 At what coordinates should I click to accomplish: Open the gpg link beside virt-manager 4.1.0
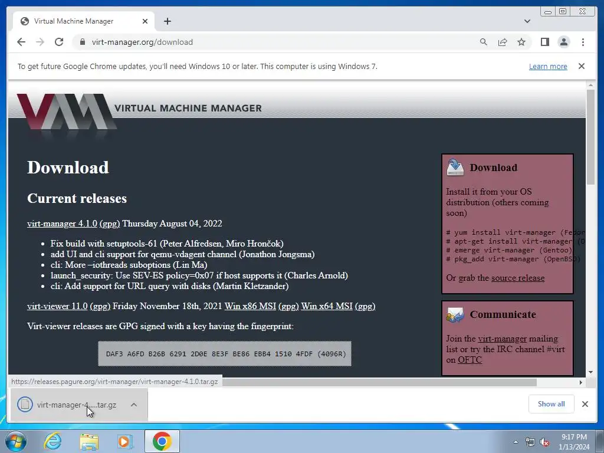110,224
